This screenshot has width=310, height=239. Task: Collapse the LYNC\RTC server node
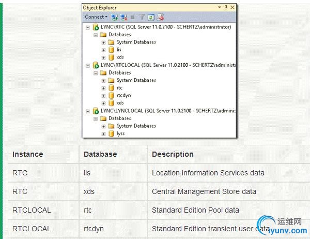pyautogui.click(x=88, y=27)
